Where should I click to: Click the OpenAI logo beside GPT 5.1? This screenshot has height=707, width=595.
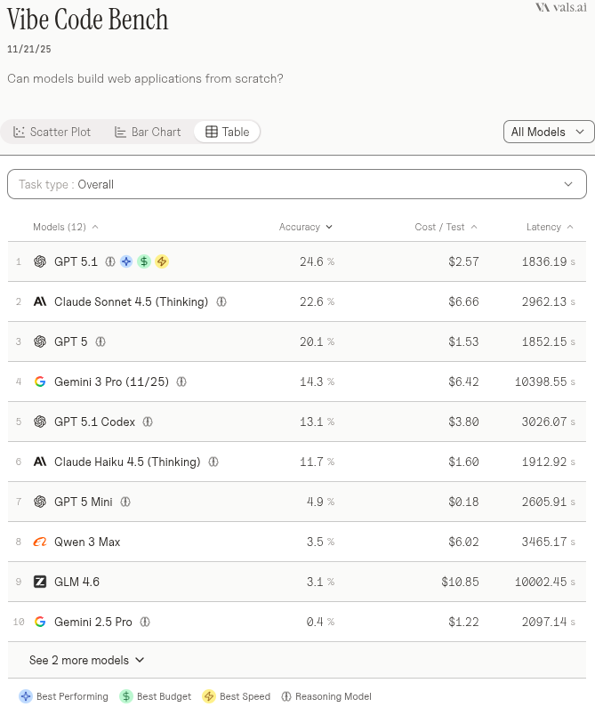pos(40,261)
